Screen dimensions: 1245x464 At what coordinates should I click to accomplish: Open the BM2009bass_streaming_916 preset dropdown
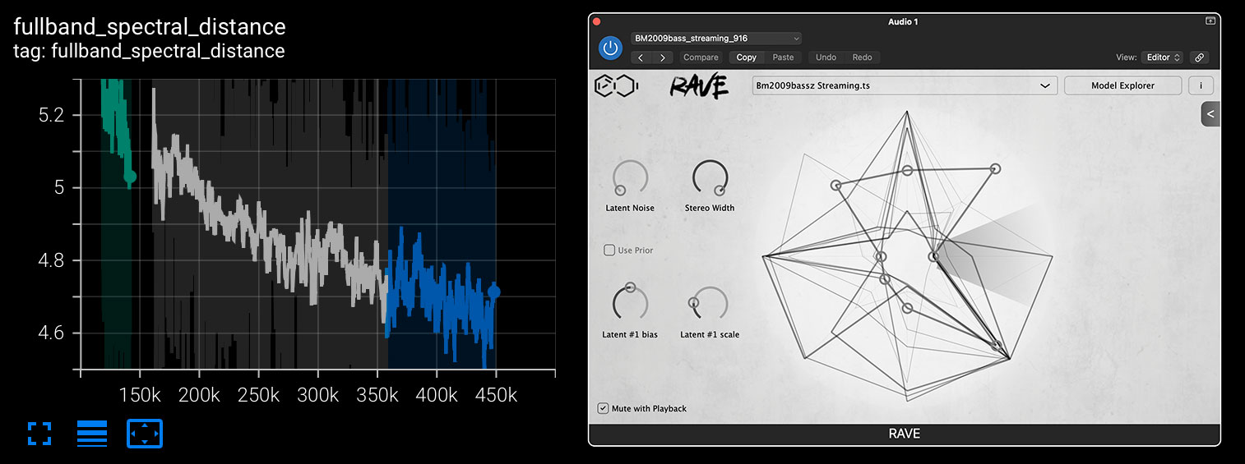(x=715, y=38)
